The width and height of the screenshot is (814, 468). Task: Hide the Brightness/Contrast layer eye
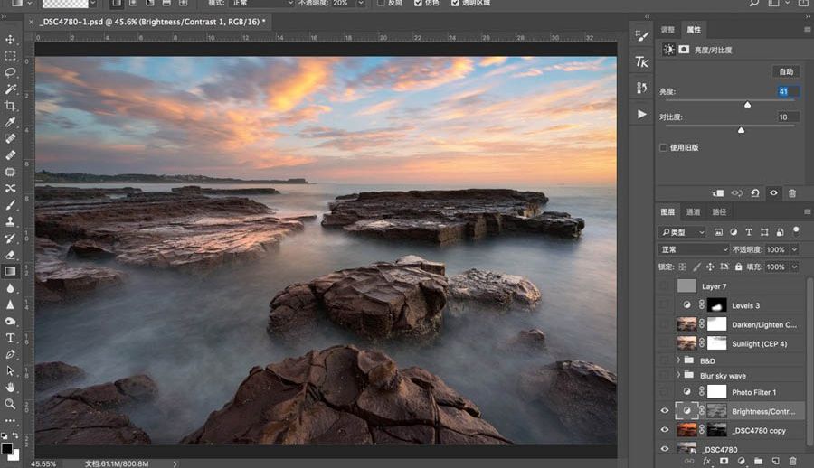click(665, 411)
